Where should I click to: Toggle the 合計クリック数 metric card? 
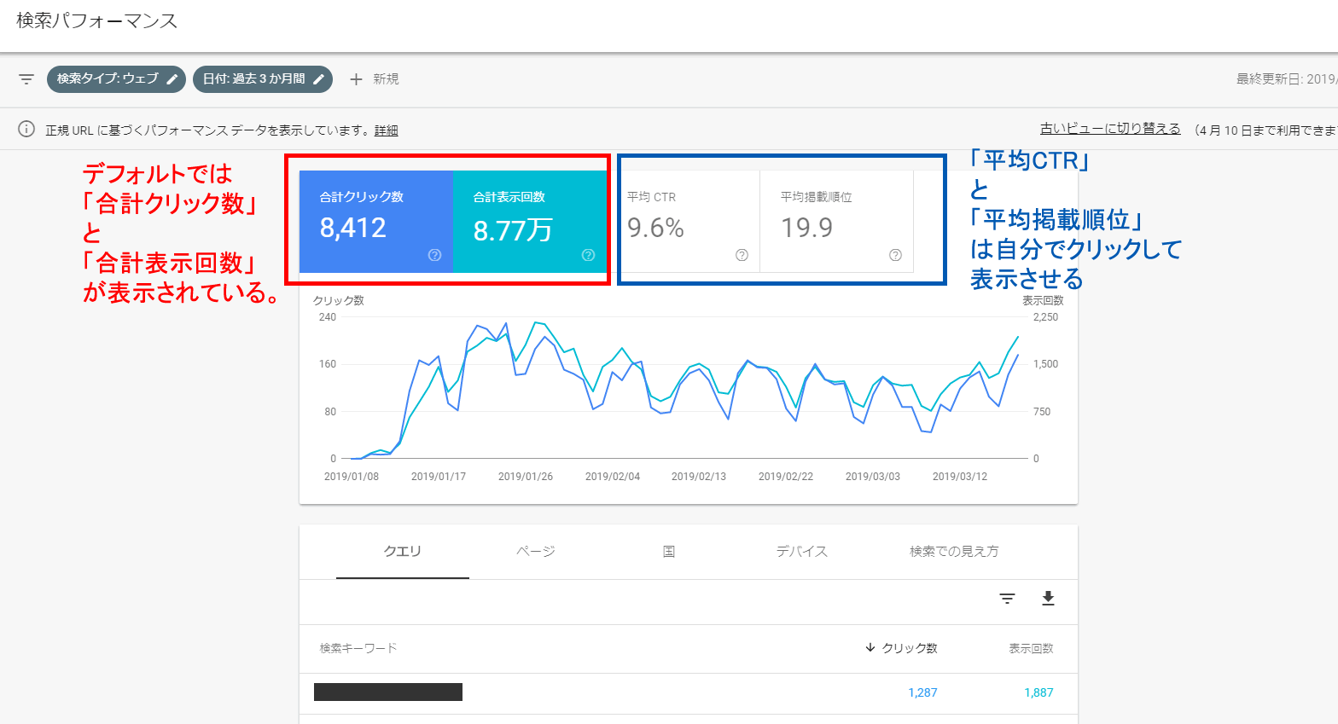[x=375, y=220]
